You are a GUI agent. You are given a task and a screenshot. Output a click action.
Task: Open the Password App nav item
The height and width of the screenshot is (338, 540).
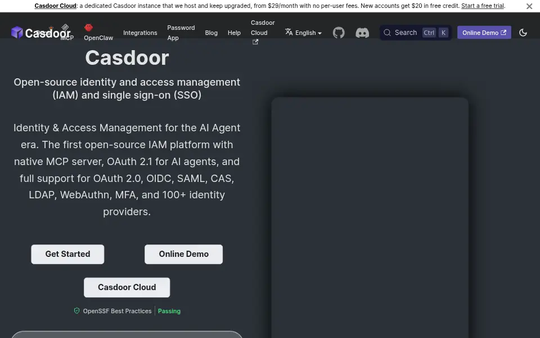pyautogui.click(x=181, y=33)
